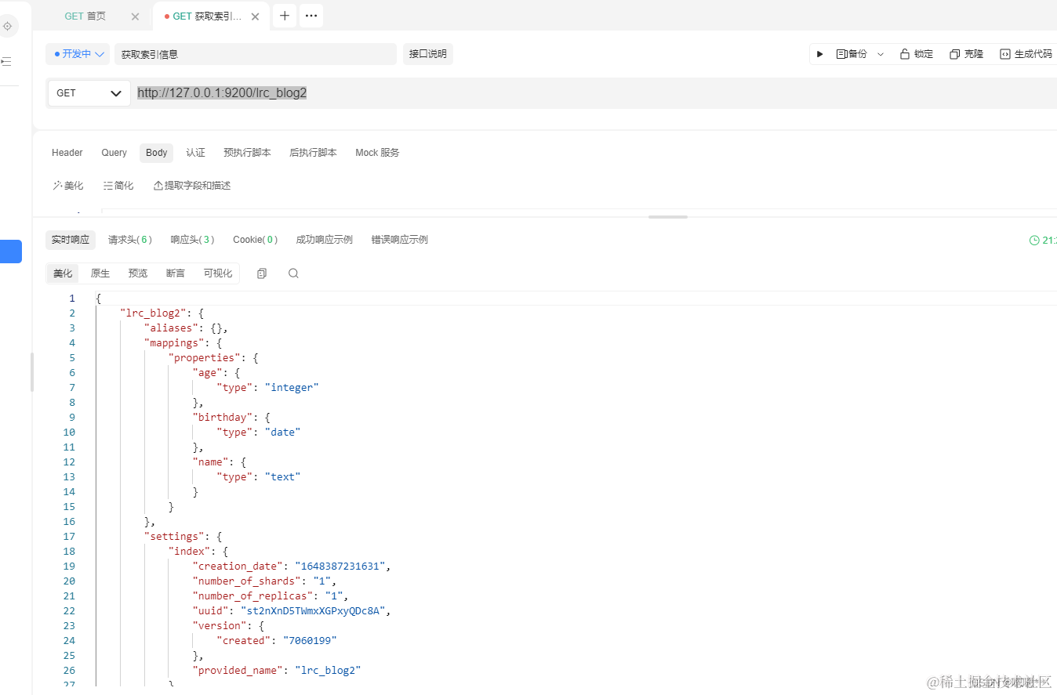Switch to the GET 首页 tab
The width and height of the screenshot is (1057, 695).
85,16
